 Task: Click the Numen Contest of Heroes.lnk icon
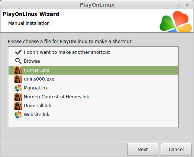click(x=18, y=97)
